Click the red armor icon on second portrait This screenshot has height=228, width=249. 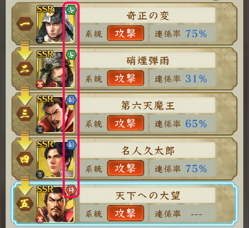coord(40,84)
